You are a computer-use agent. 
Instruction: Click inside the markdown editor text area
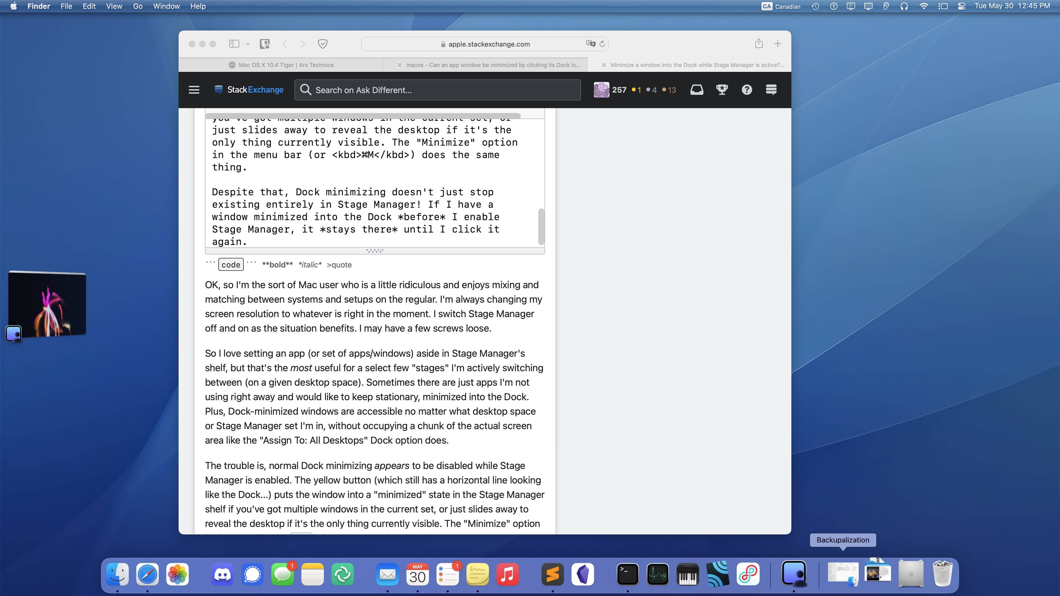pyautogui.click(x=372, y=183)
